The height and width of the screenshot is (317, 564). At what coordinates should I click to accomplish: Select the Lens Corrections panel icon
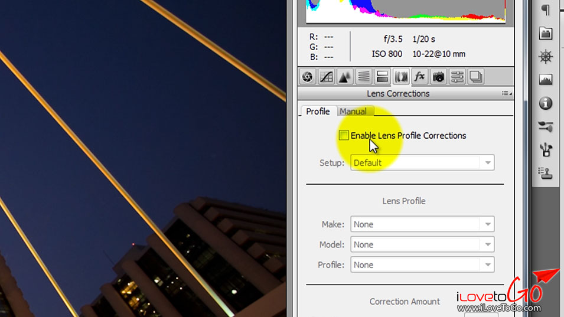click(x=400, y=77)
